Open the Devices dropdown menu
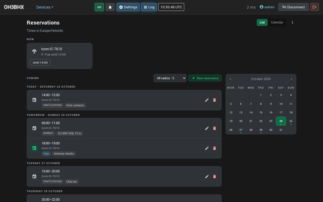This screenshot has width=323, height=202. tap(45, 7)
